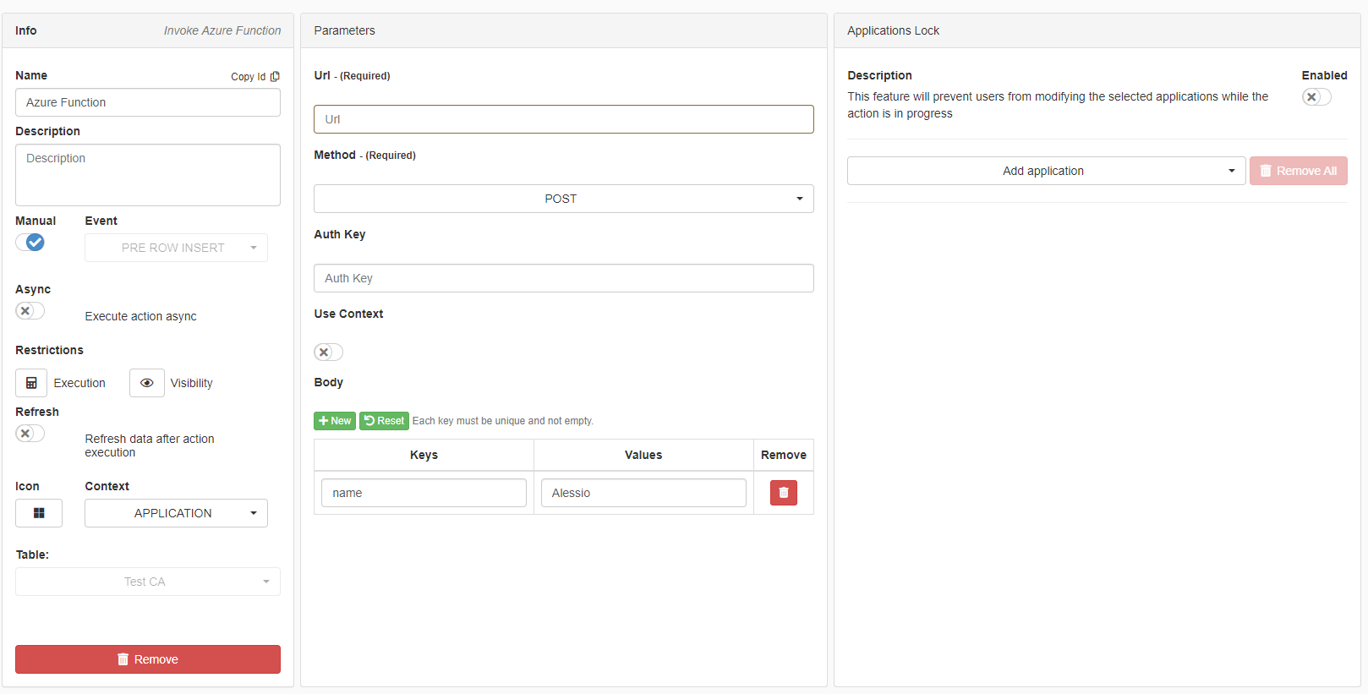
Task: Click the Description text area
Action: 148,175
